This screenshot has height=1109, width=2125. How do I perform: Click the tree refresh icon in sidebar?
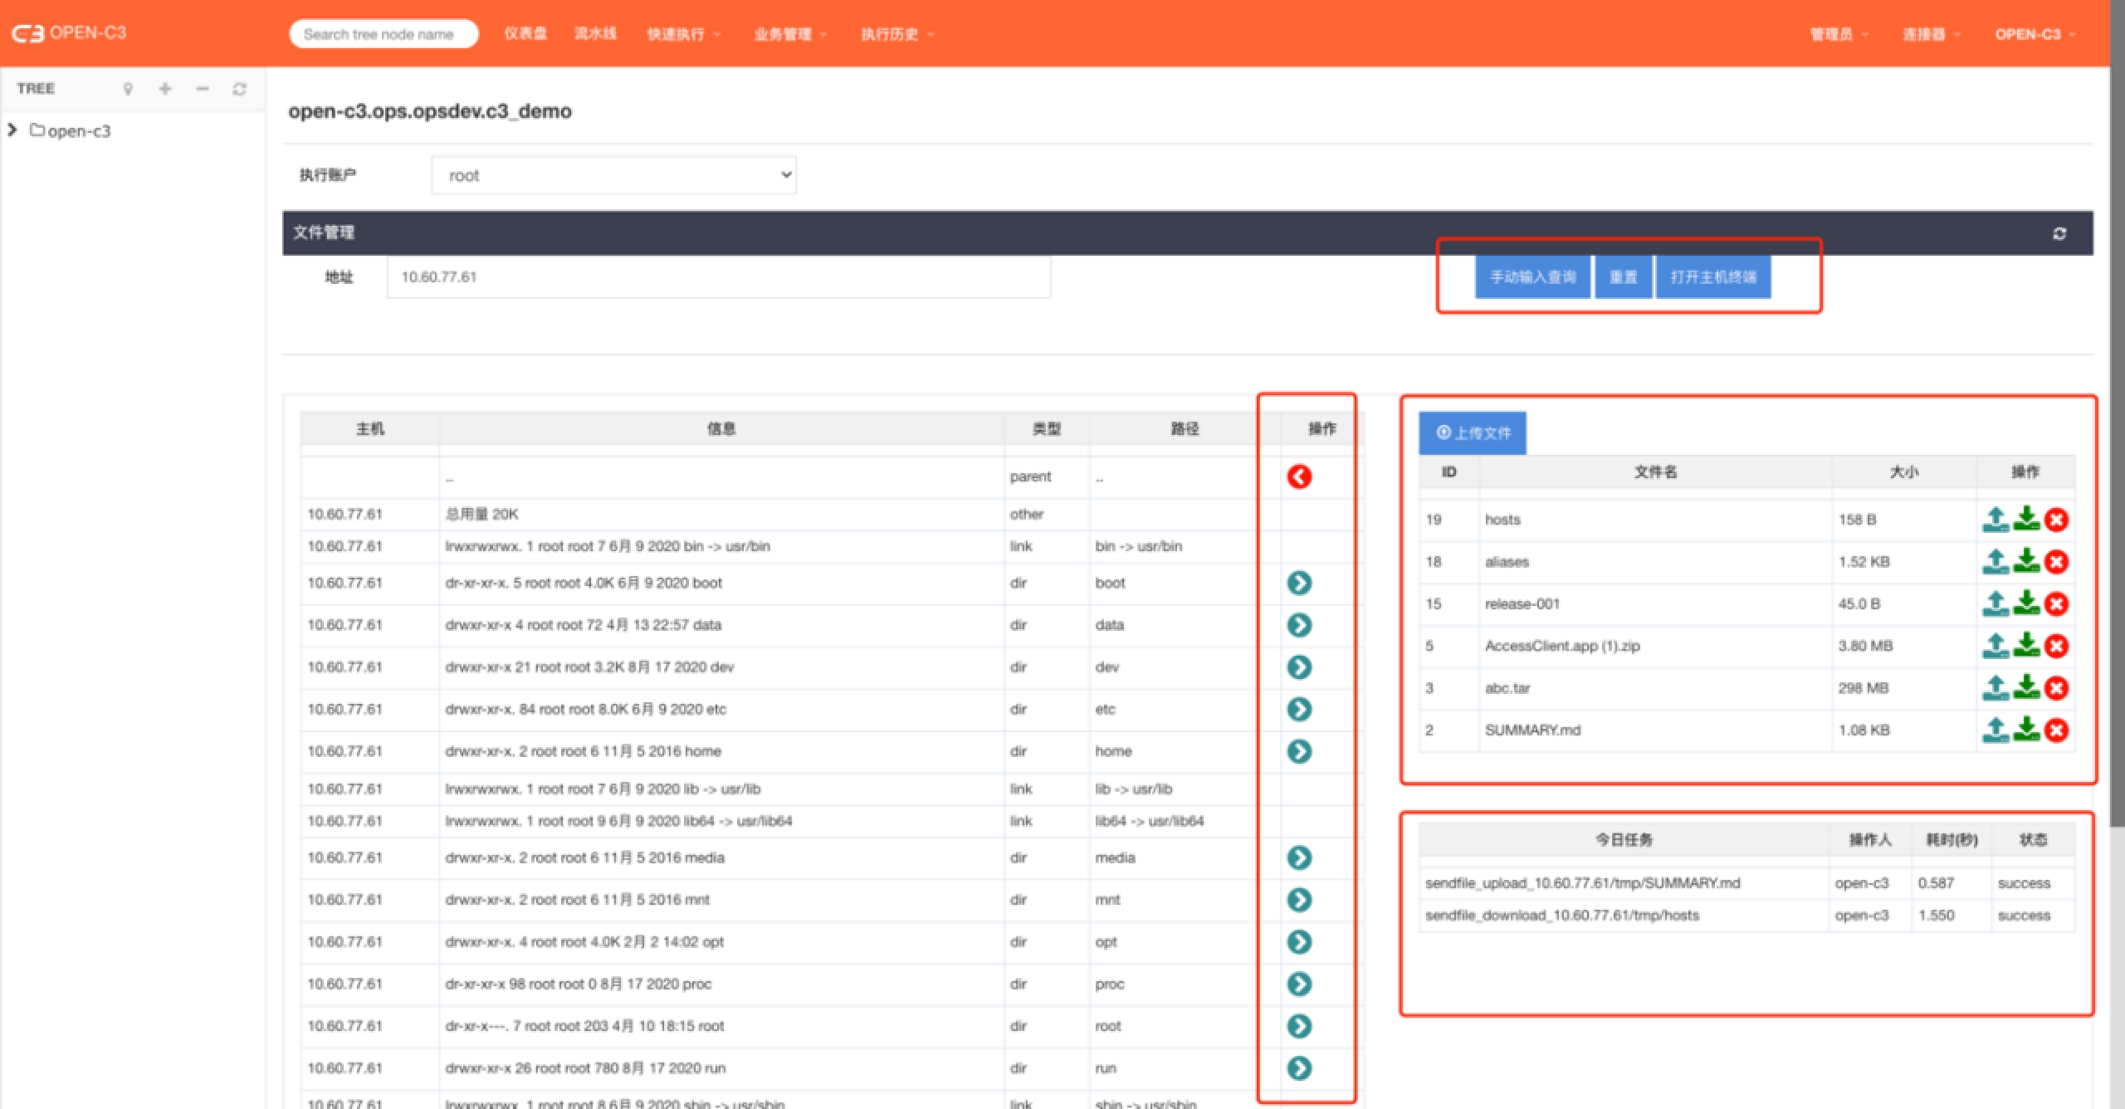point(240,89)
